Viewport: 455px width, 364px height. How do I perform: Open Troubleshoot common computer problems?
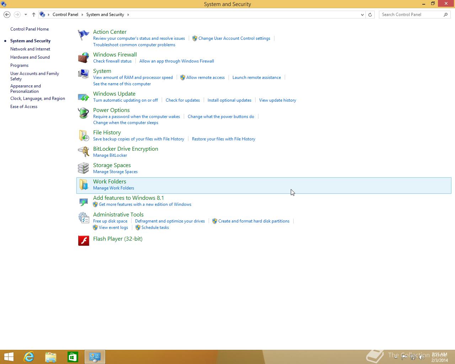tap(134, 45)
